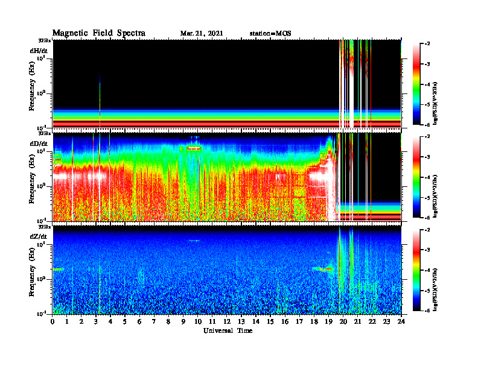Viewport: 478px width, 369px height.
Task: Click hour tick label "14" on time axis
Action: pos(256,321)
